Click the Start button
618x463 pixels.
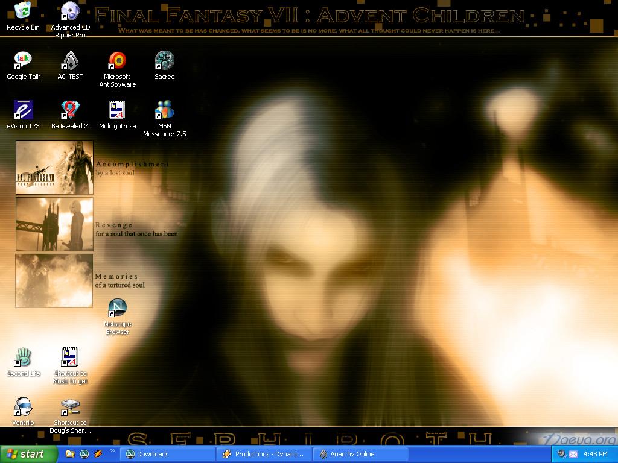pos(29,454)
